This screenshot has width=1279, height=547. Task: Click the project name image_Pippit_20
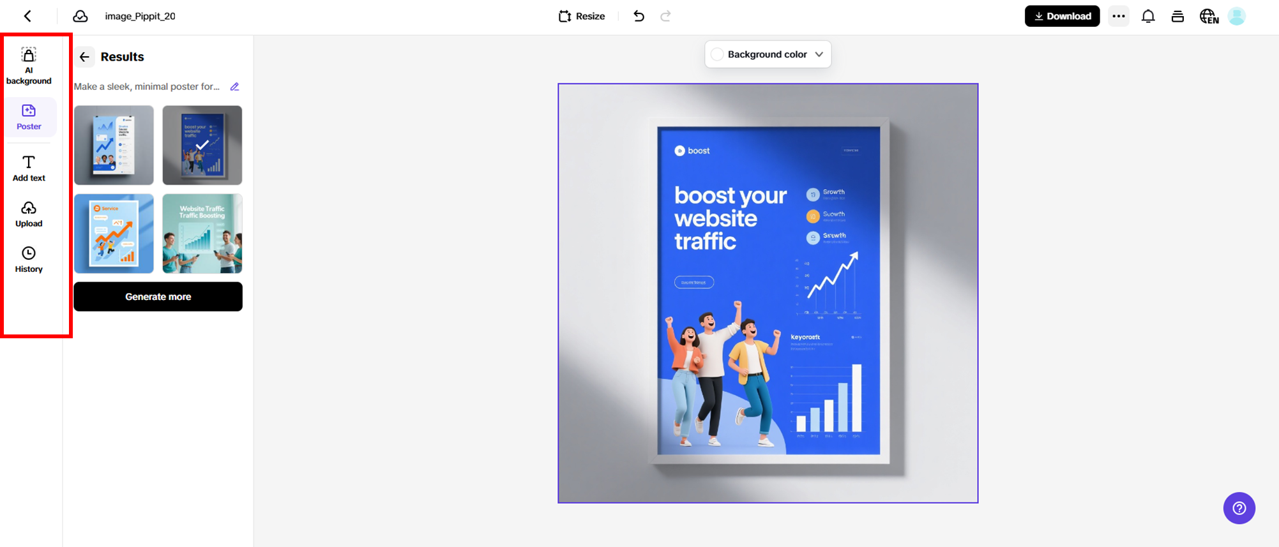[140, 16]
